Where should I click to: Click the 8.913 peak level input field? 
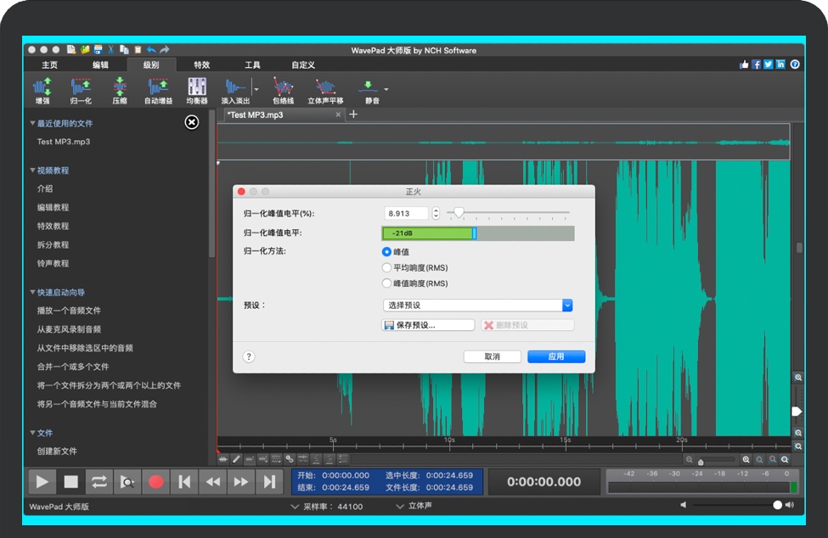407,214
